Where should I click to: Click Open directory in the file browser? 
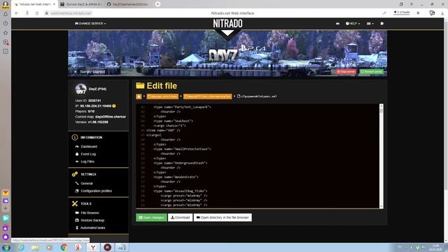[x=223, y=218]
